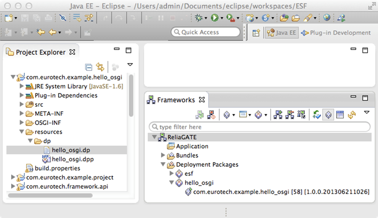Click the Open Task folder icon
This screenshot has height=218, width=378.
click(x=296, y=18)
